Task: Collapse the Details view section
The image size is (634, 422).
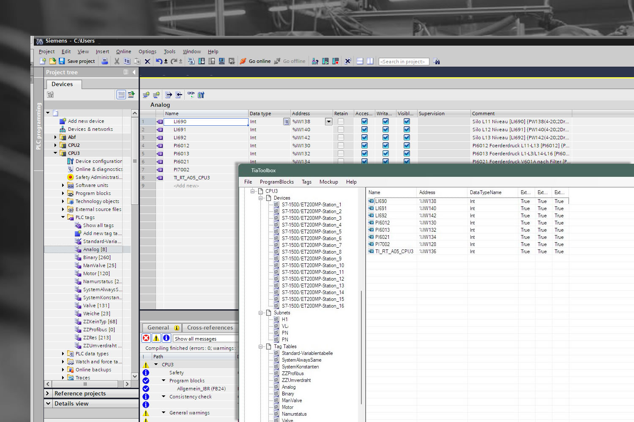Action: [x=48, y=403]
